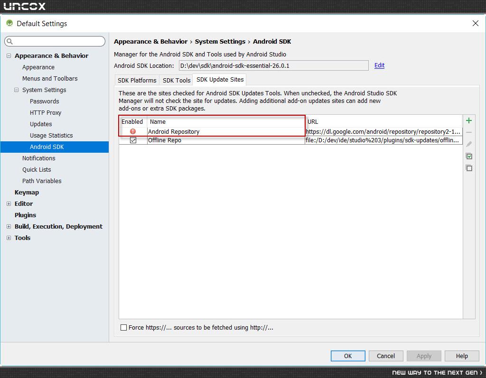Viewport: 486px width, 378px height.
Task: Click the Offline Repo file URL cell
Action: tap(383, 140)
